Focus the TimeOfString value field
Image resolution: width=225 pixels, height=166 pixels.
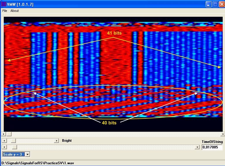(x=212, y=147)
